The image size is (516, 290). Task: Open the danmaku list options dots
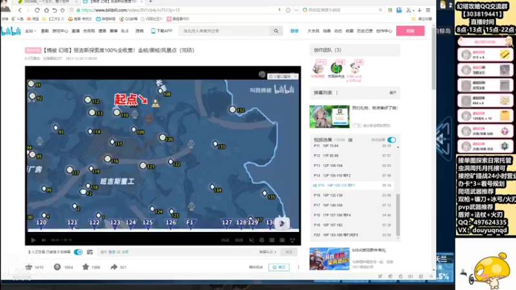point(337,93)
